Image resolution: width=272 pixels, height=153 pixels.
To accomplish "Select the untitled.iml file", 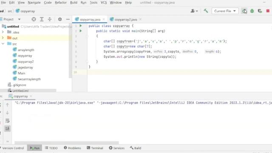I will click(x=20, y=91).
